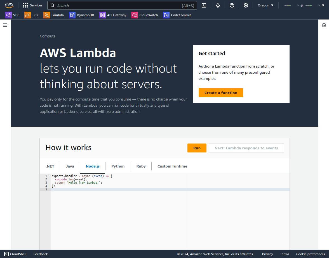Screen dimensions: 329x258
Task: Open CloudShell from top bar icon
Action: [204, 6]
